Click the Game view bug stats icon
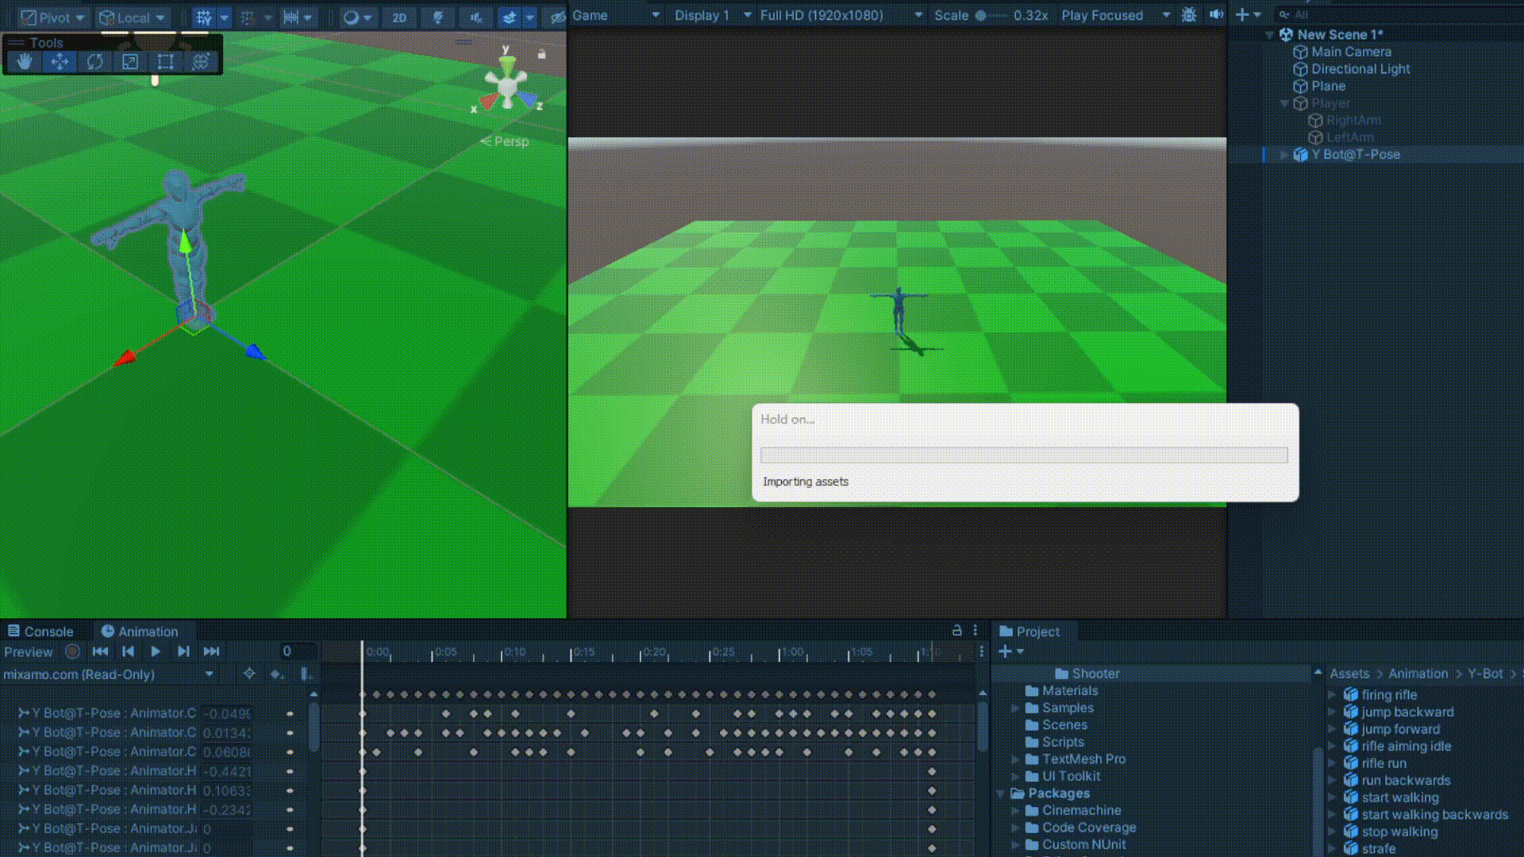The height and width of the screenshot is (857, 1524). pos(1188,15)
